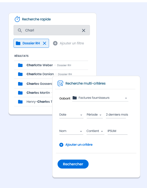Click the Ajouter un filtre text
The height and width of the screenshot is (188, 147).
72,43
